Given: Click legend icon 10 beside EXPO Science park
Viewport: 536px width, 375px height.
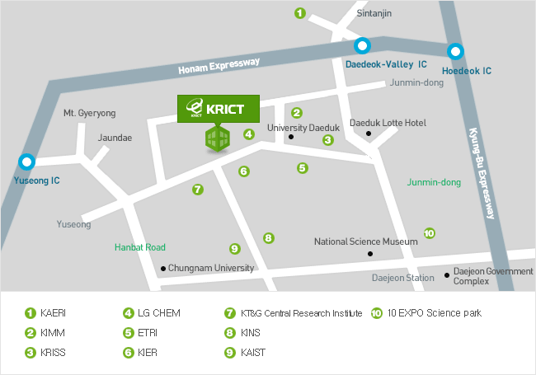Looking at the screenshot, I should pyautogui.click(x=376, y=313).
